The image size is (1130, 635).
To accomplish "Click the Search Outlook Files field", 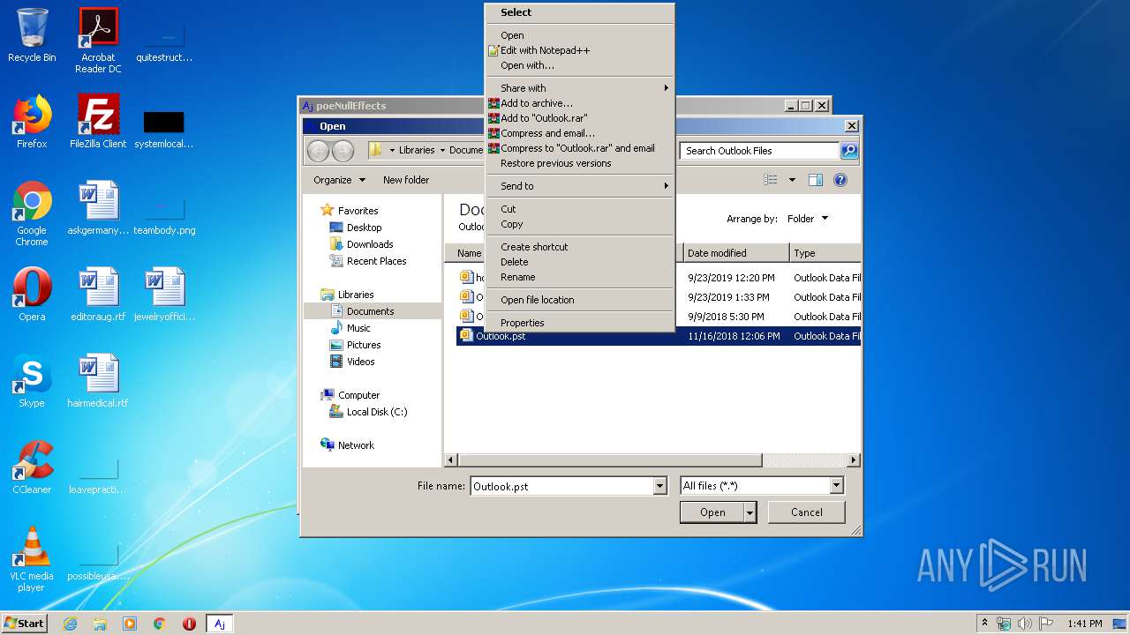I will pos(759,151).
